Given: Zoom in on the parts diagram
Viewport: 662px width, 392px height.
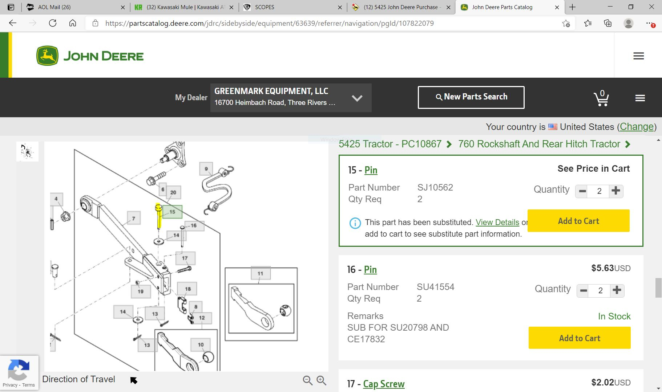Looking at the screenshot, I should 322,380.
